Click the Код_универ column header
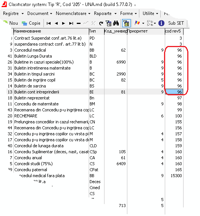200x216 pixels. (x=116, y=31)
